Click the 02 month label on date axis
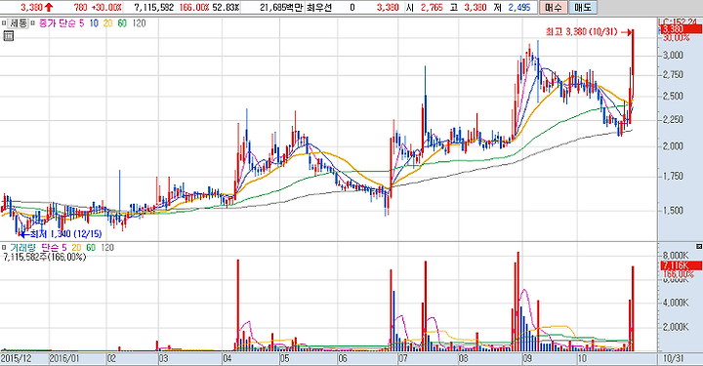 pyautogui.click(x=110, y=358)
